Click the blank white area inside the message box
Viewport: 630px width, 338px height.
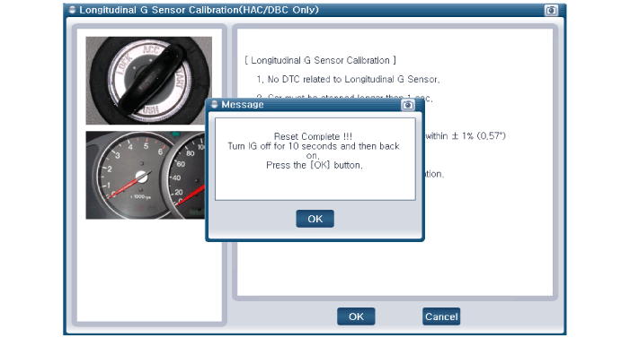pos(315,185)
